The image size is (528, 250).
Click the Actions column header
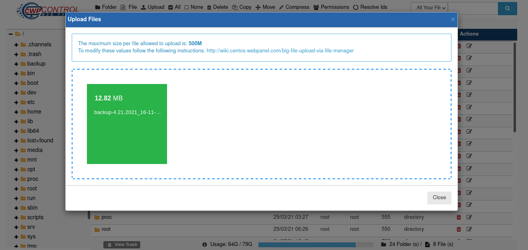(469, 34)
